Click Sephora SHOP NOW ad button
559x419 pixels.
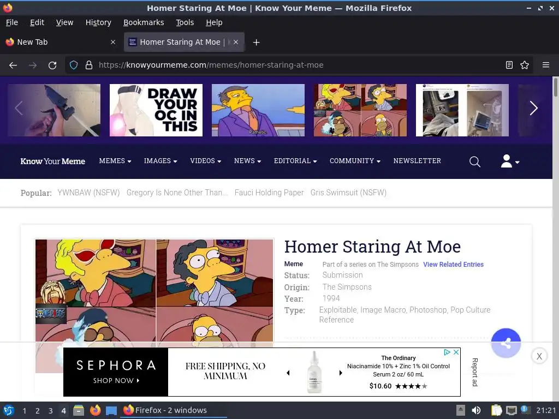click(x=116, y=380)
